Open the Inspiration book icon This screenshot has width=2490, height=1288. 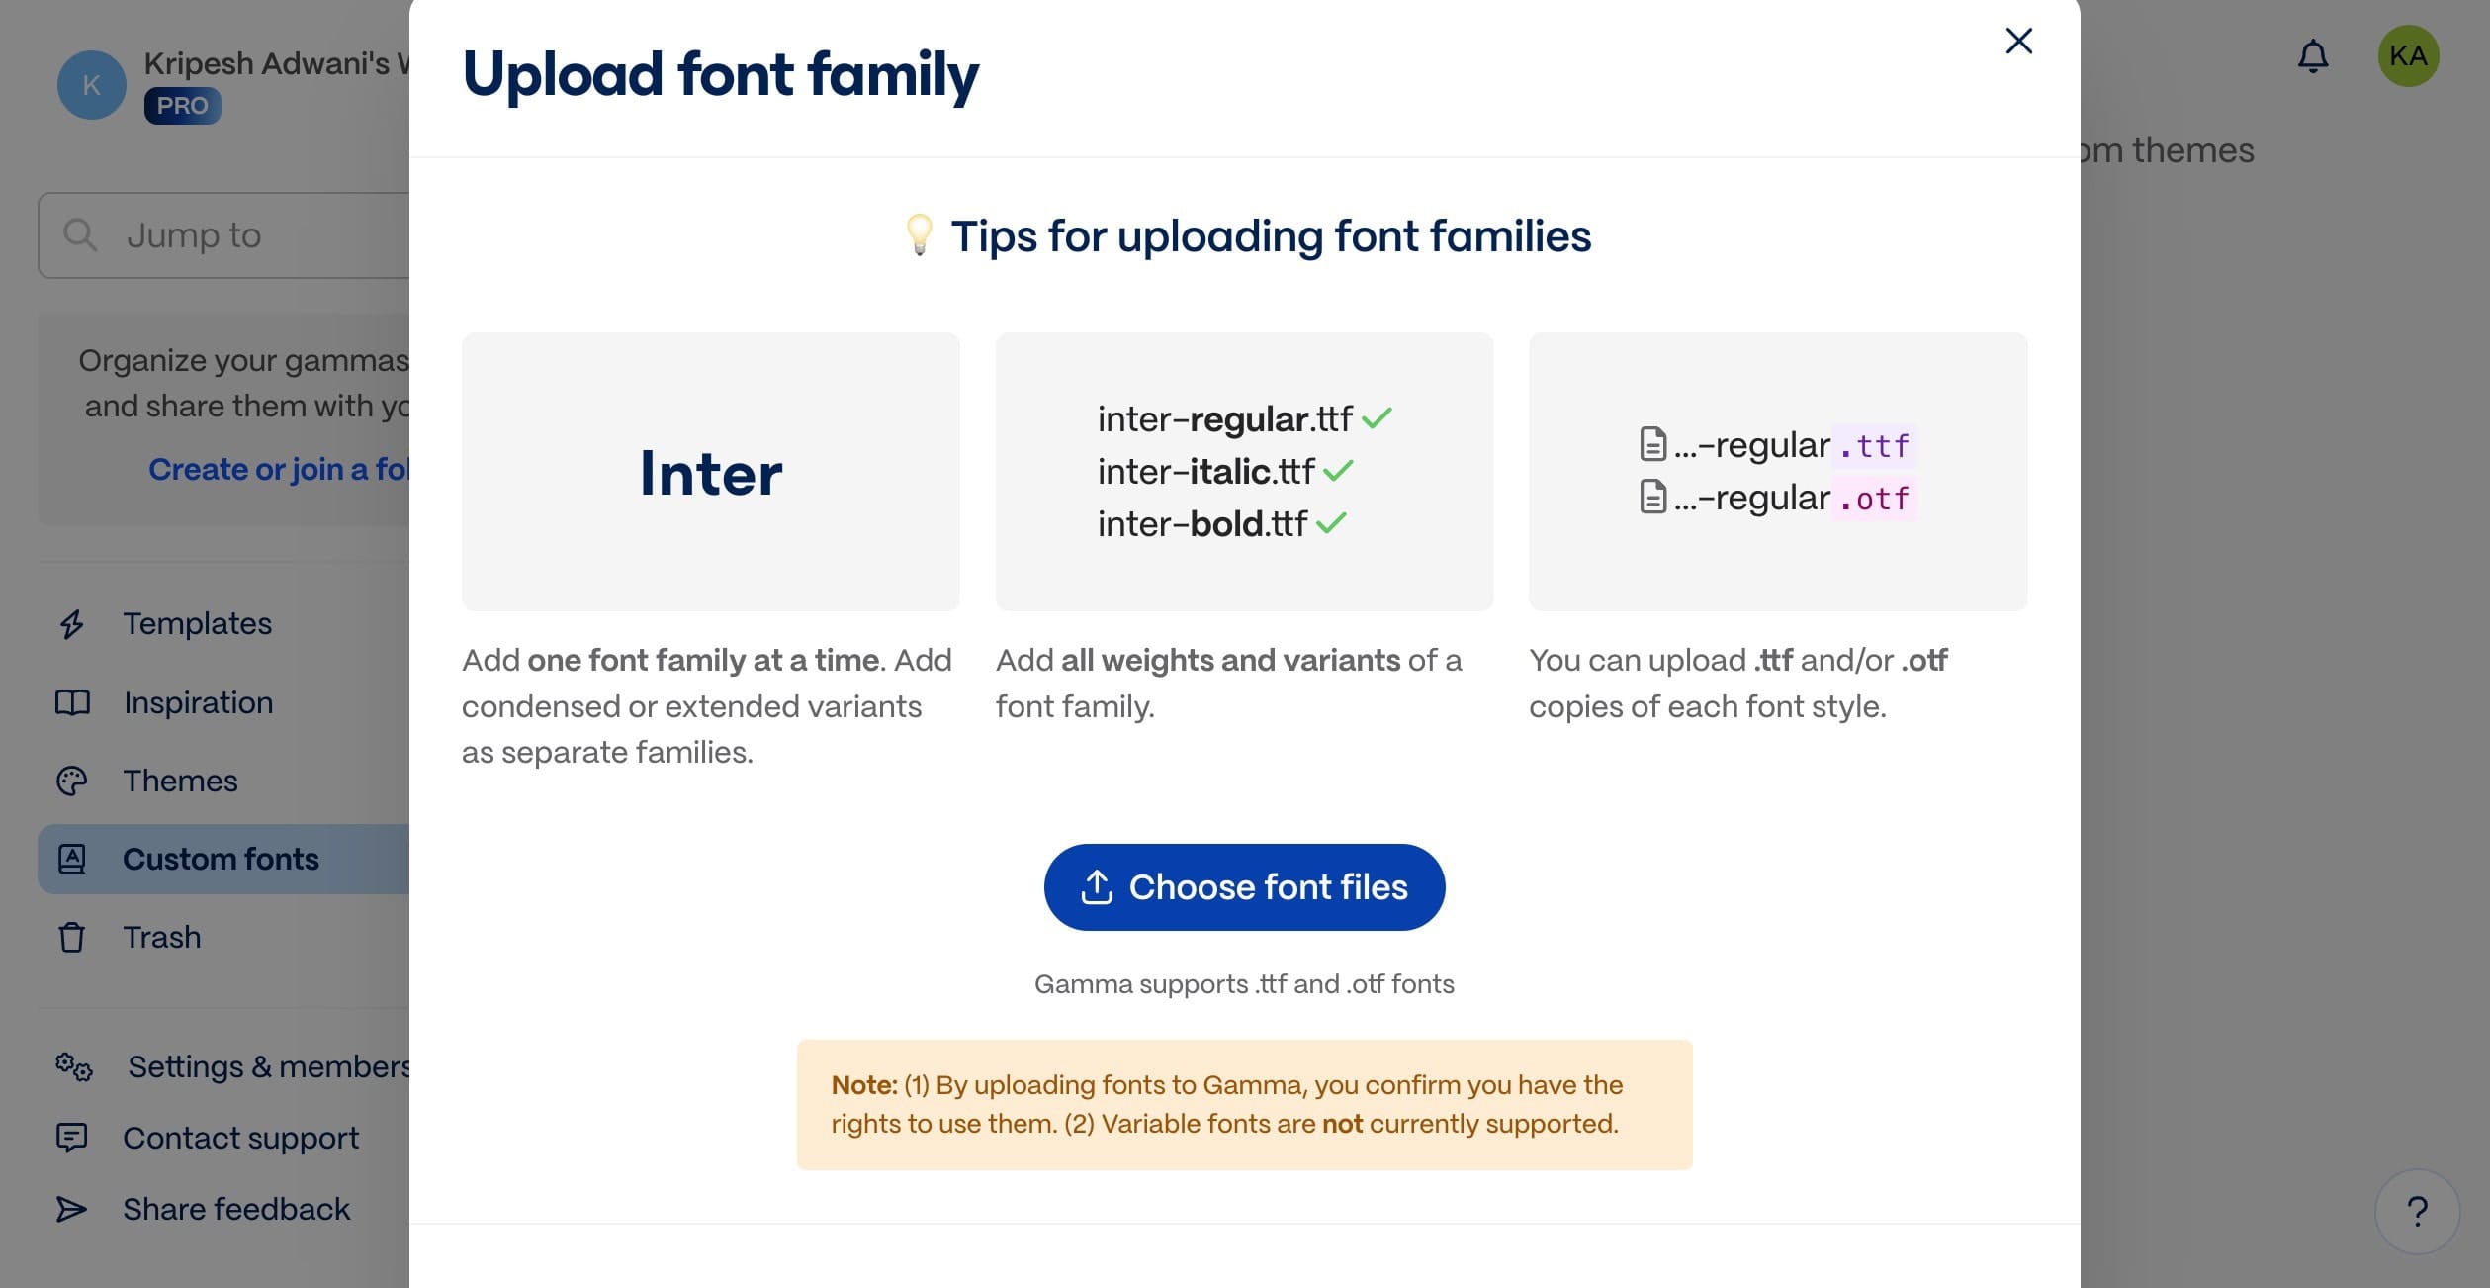70,702
